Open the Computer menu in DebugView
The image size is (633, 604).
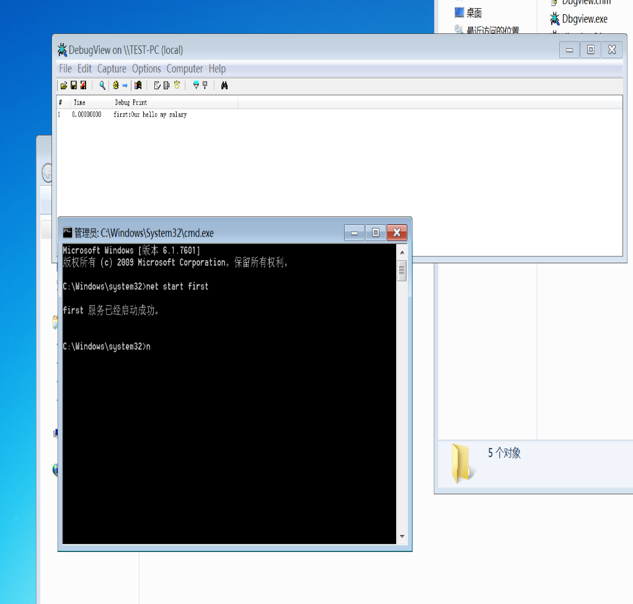point(185,69)
